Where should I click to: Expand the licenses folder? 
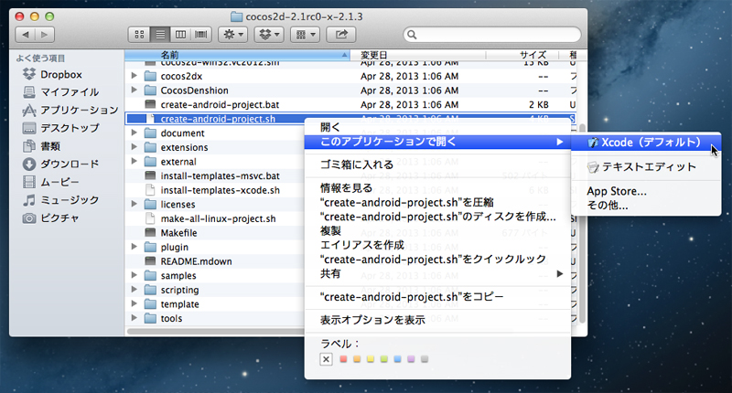[134, 204]
